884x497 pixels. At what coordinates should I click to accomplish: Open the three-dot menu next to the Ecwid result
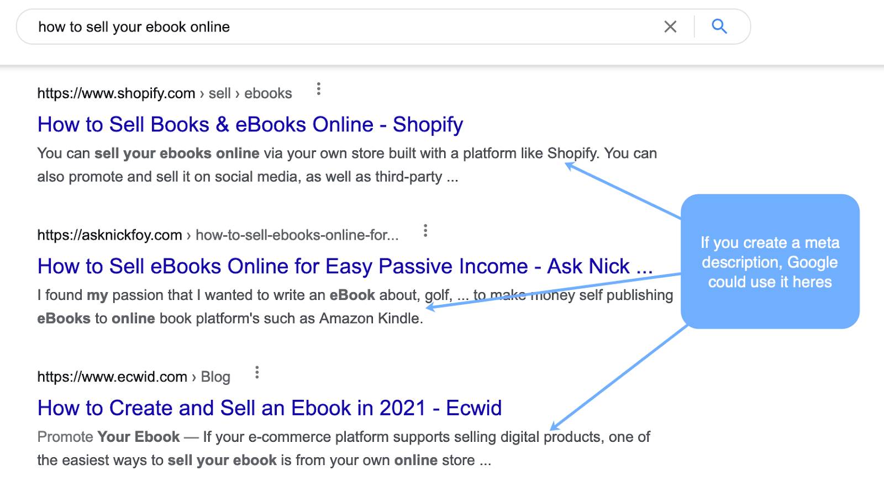(x=257, y=372)
